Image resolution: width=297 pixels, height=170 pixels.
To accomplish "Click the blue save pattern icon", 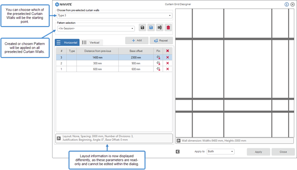I will pos(151,28).
